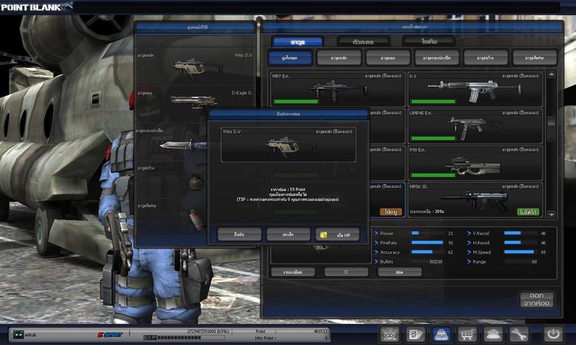Select the อาวุธรอง secondary weapon filter
Image resolution: width=576 pixels, height=345 pixels.
(388, 57)
